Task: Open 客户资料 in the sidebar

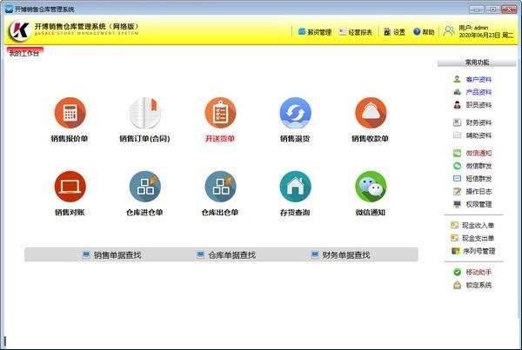Action: click(x=478, y=79)
